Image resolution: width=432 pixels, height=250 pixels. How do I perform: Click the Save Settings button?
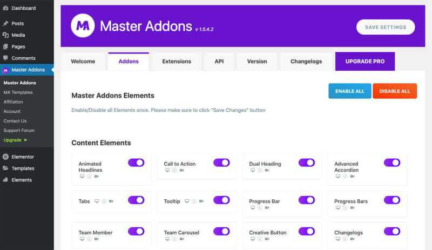coord(386,27)
